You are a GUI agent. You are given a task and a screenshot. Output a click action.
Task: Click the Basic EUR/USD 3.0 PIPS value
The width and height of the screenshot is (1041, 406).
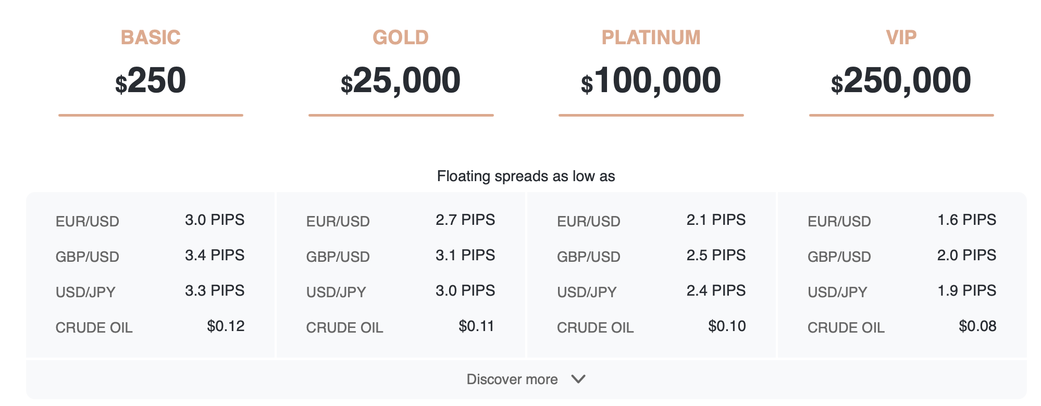click(215, 220)
